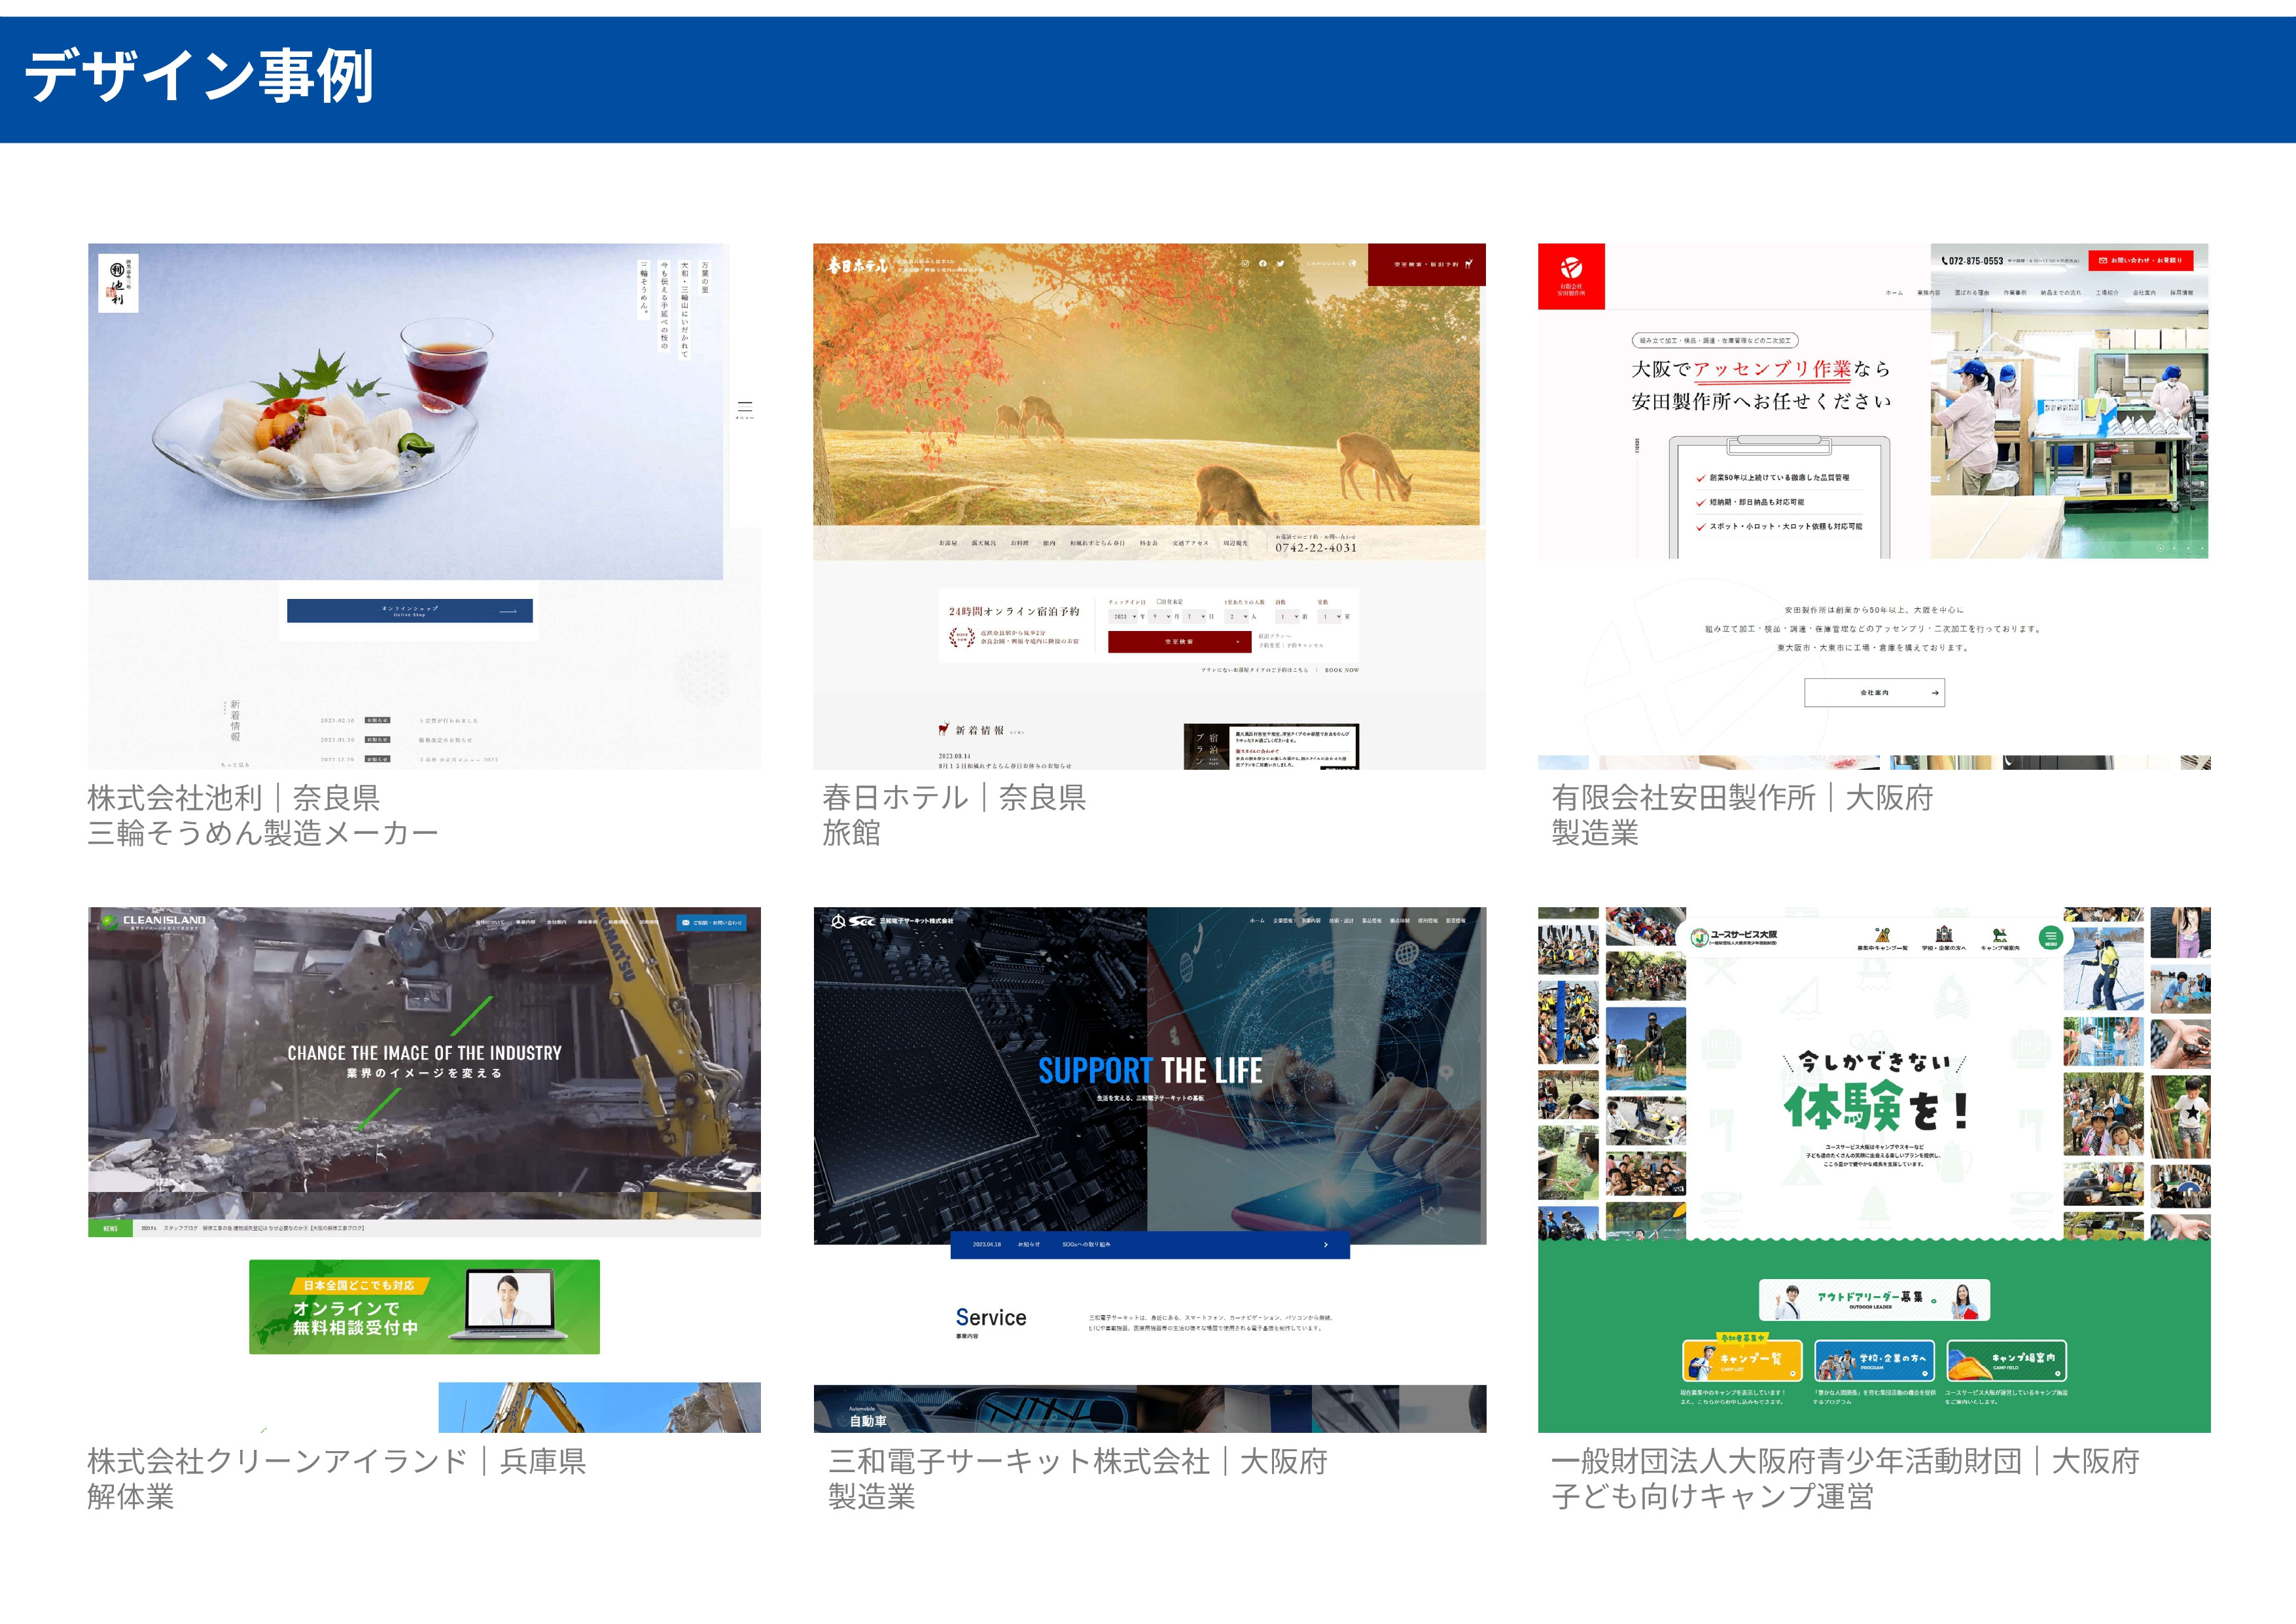
Task: Select the Twitter icon in the hotel header
Action: click(1280, 263)
